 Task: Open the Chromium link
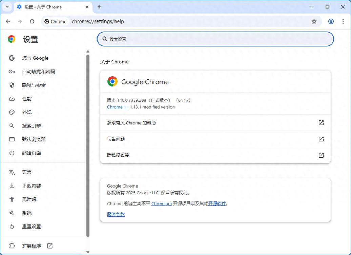pos(161,203)
